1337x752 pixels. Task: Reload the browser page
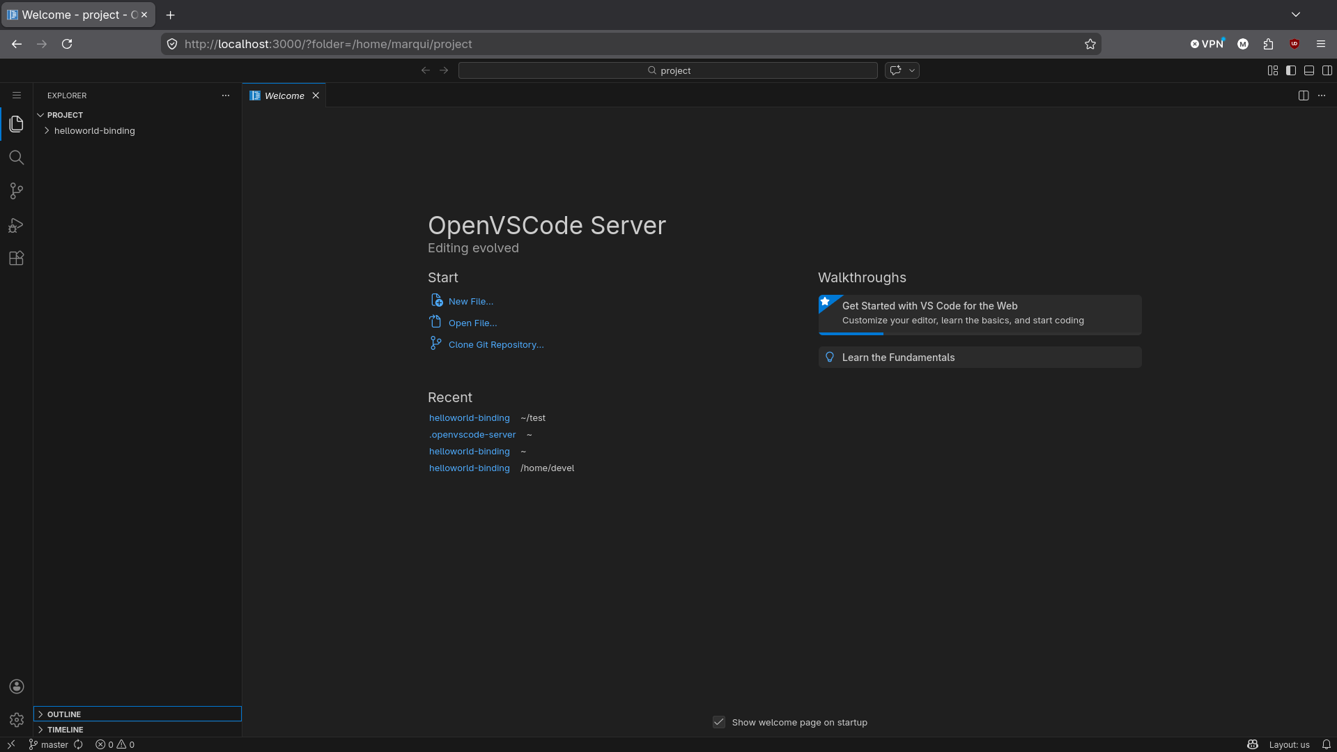[67, 44]
